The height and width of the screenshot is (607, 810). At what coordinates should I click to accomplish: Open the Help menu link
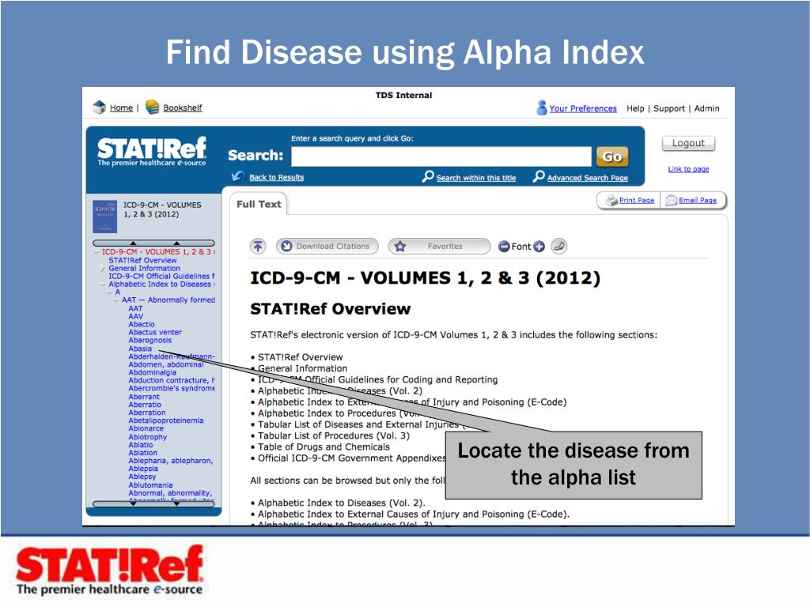pyautogui.click(x=635, y=108)
